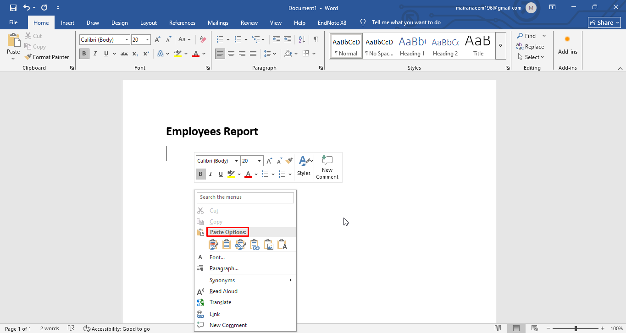Viewport: 626px width, 333px height.
Task: Click the Line and Paragraph Spacing icon
Action: pyautogui.click(x=268, y=54)
